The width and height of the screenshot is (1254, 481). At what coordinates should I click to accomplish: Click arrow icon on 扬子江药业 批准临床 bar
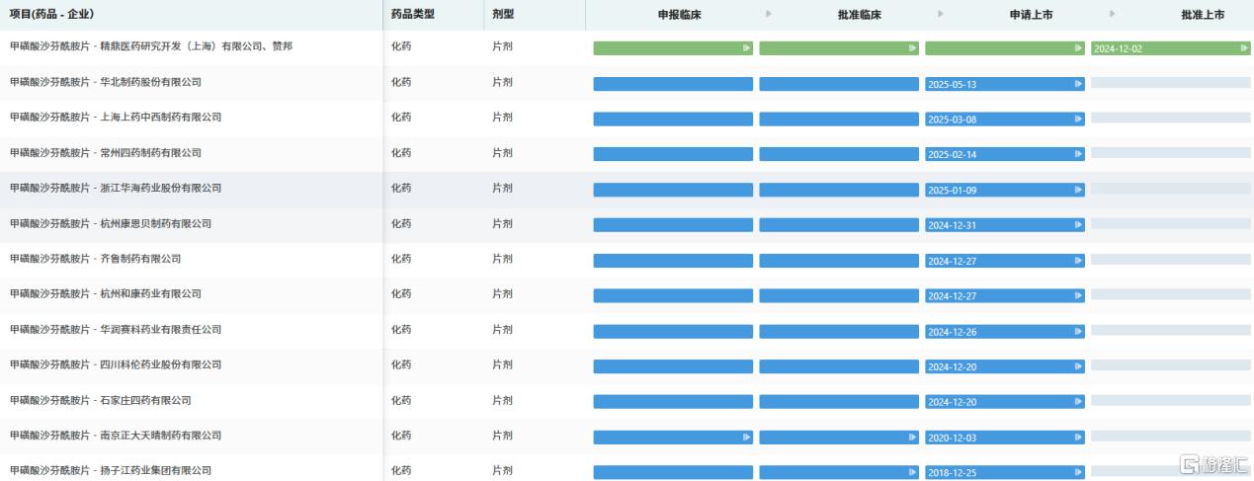[912, 472]
